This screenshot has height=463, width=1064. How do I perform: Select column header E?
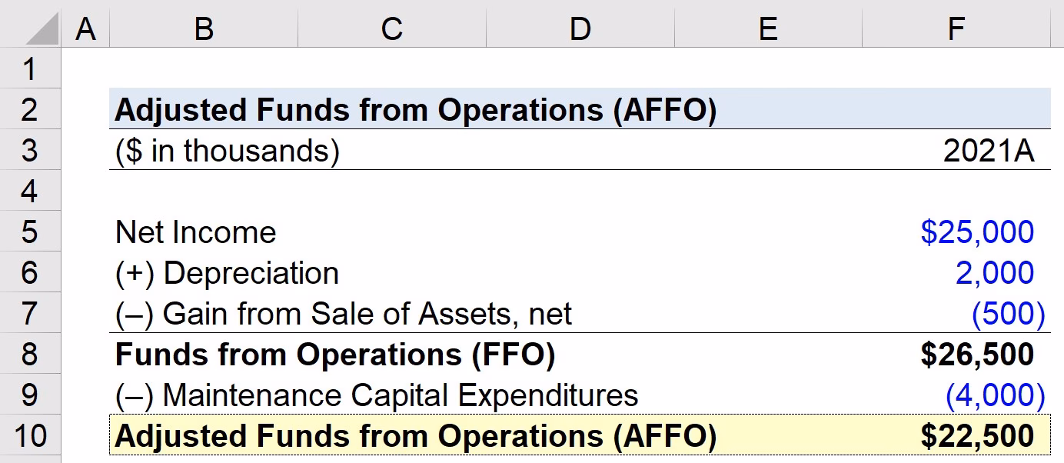pos(766,28)
